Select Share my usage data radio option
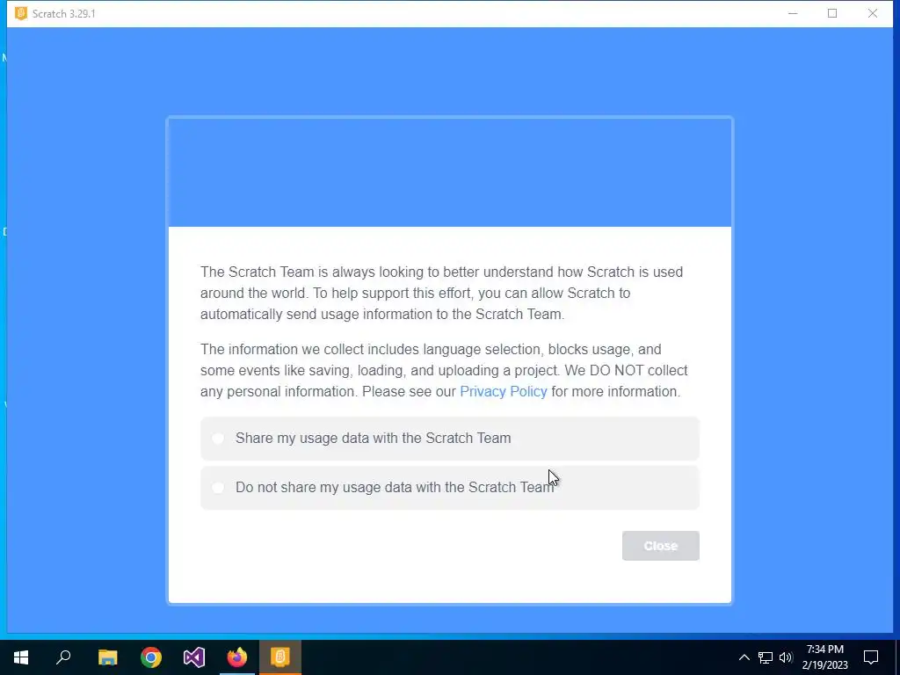 coord(449,439)
